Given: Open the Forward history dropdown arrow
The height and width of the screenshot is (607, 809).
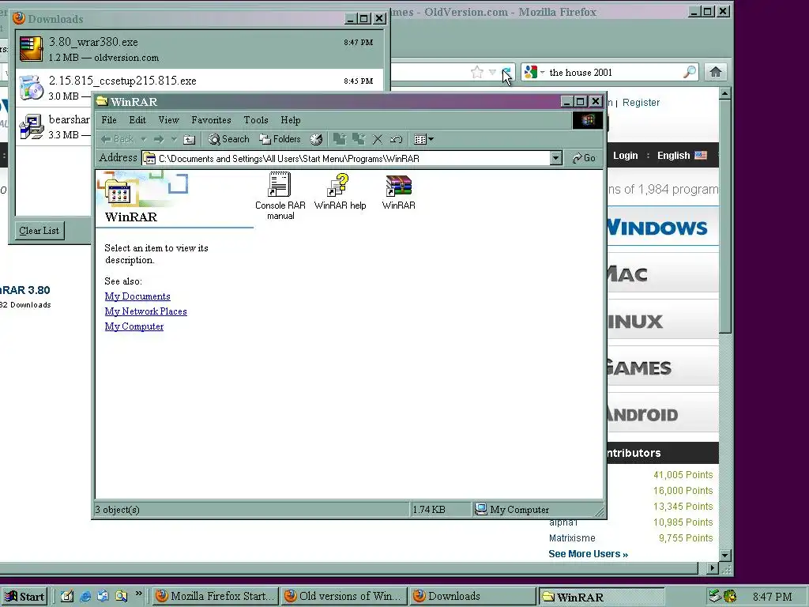Looking at the screenshot, I should pyautogui.click(x=174, y=139).
